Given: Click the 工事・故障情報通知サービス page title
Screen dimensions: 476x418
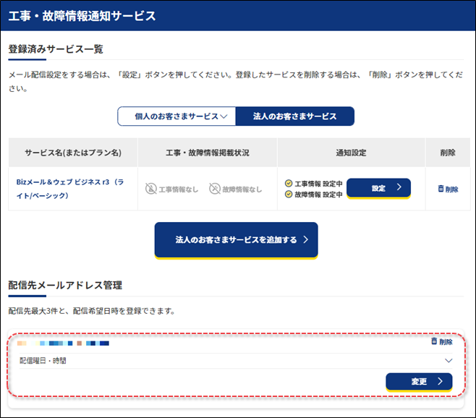Looking at the screenshot, I should [82, 16].
